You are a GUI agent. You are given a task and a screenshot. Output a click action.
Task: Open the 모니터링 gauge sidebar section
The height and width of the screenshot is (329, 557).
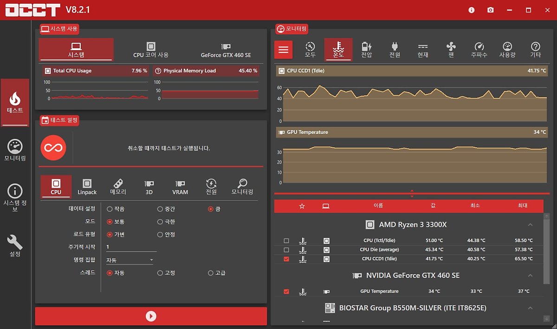[15, 150]
